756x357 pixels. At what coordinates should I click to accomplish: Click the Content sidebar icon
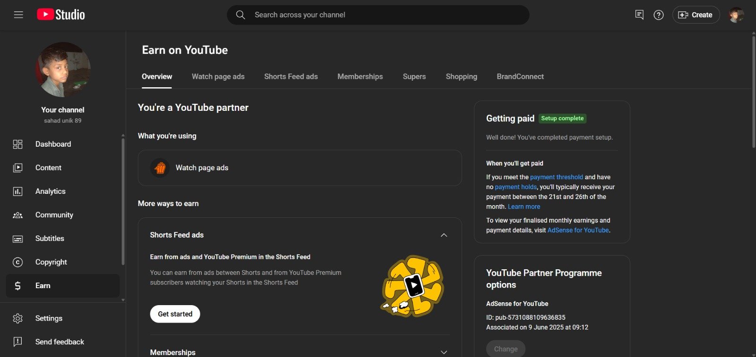[17, 167]
